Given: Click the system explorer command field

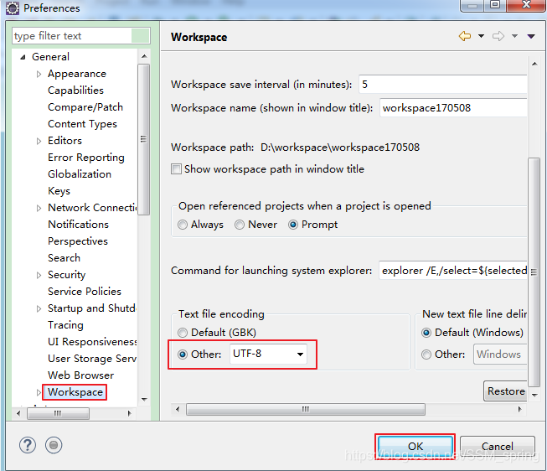Looking at the screenshot, I should pos(453,270).
